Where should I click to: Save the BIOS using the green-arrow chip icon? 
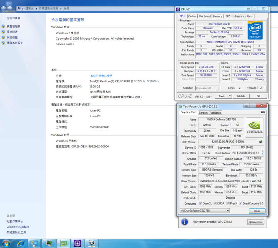click(261, 142)
